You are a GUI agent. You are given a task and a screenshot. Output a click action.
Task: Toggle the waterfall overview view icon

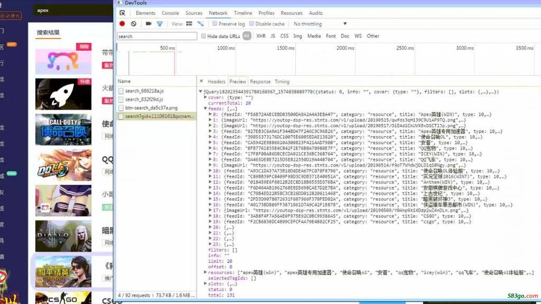[x=200, y=24]
